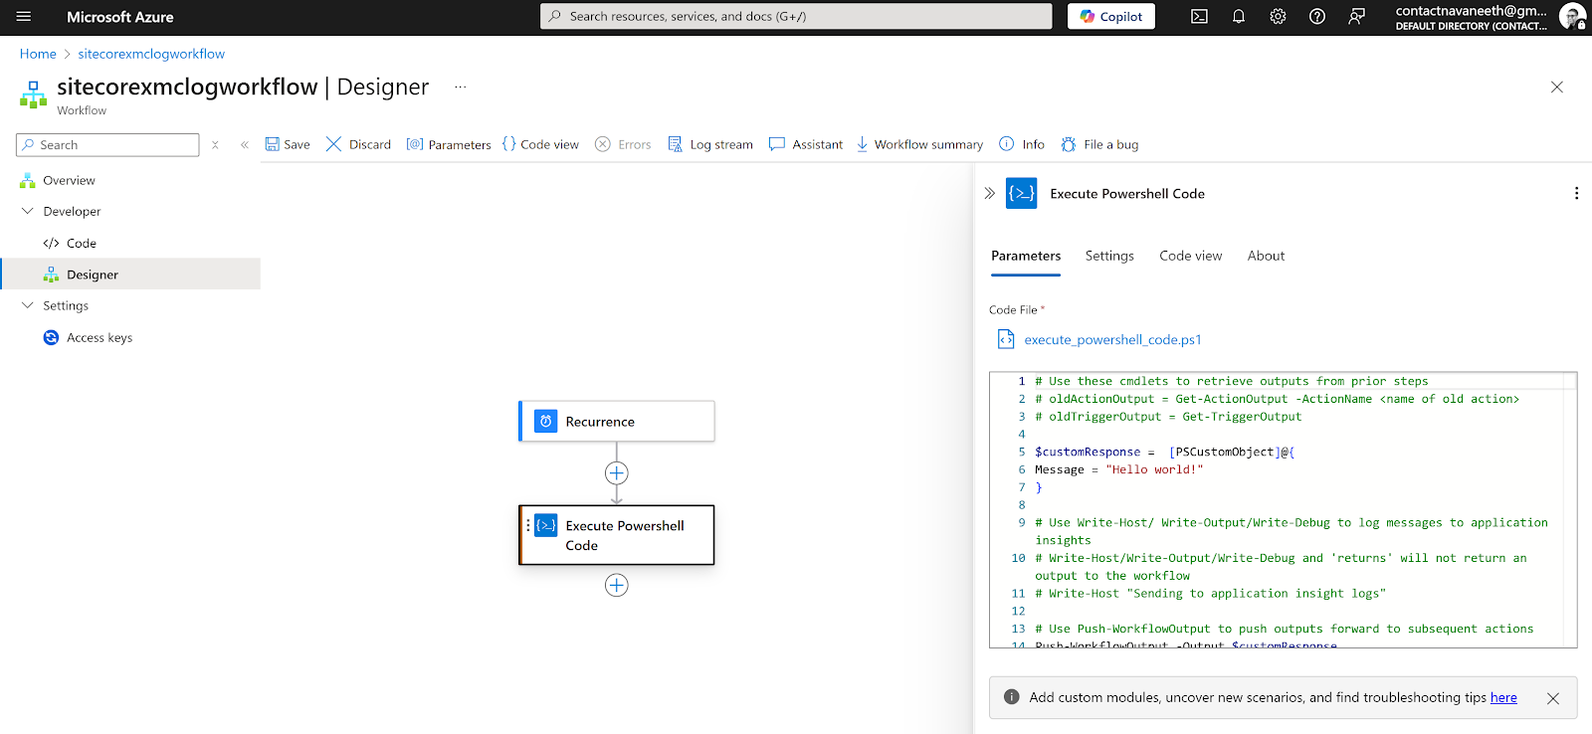Screen dimensions: 1592x734
Task: Go to Home breadcrumb
Action: tap(38, 54)
